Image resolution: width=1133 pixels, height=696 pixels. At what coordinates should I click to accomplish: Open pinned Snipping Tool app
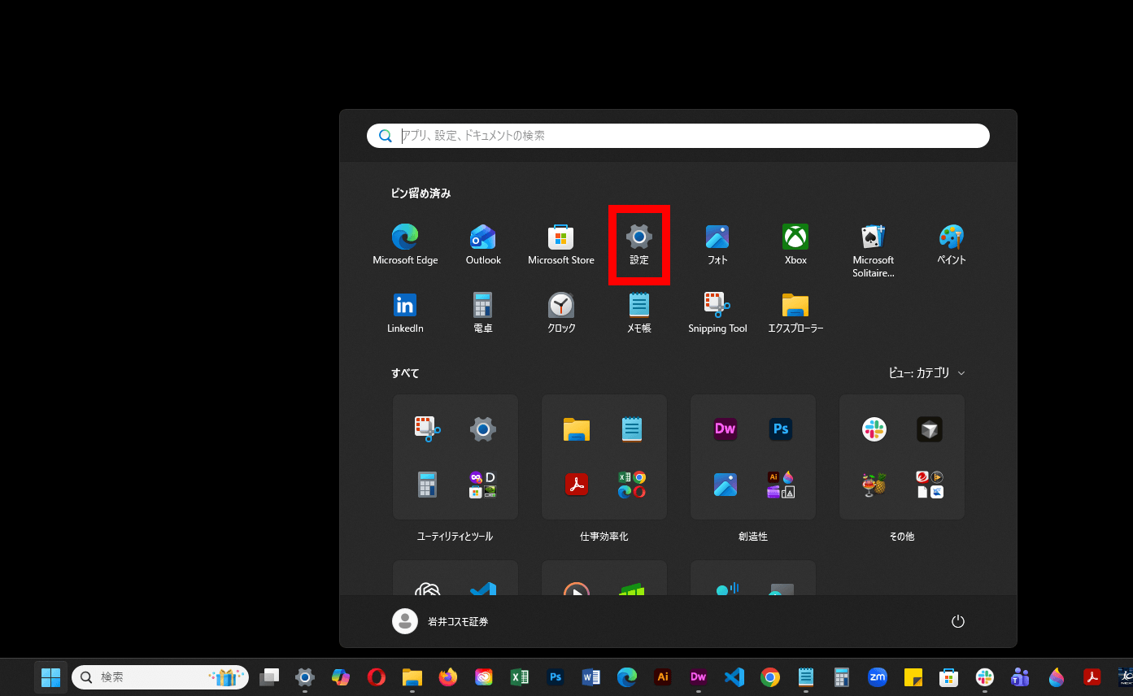click(x=717, y=313)
